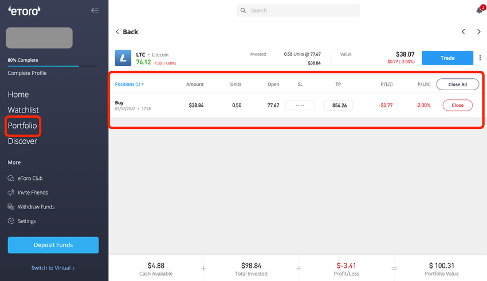The width and height of the screenshot is (487, 281).
Task: Expand the Positions (1) dropdown
Action: 129,84
